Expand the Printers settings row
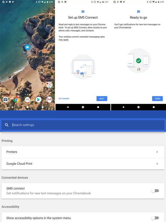 83,152
